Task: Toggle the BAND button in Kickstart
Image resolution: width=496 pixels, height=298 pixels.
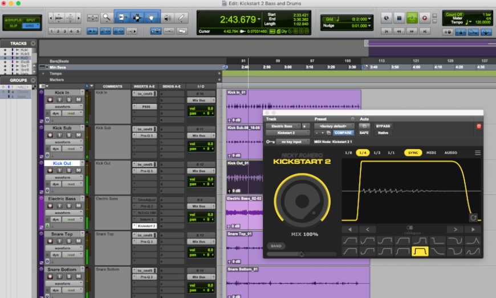Action: [x=276, y=246]
